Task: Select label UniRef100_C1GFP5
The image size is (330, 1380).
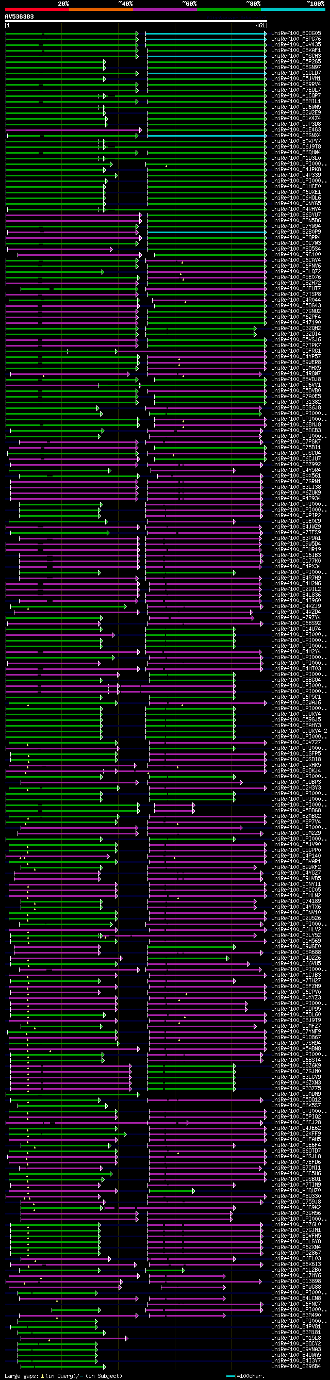Action: [x=296, y=754]
